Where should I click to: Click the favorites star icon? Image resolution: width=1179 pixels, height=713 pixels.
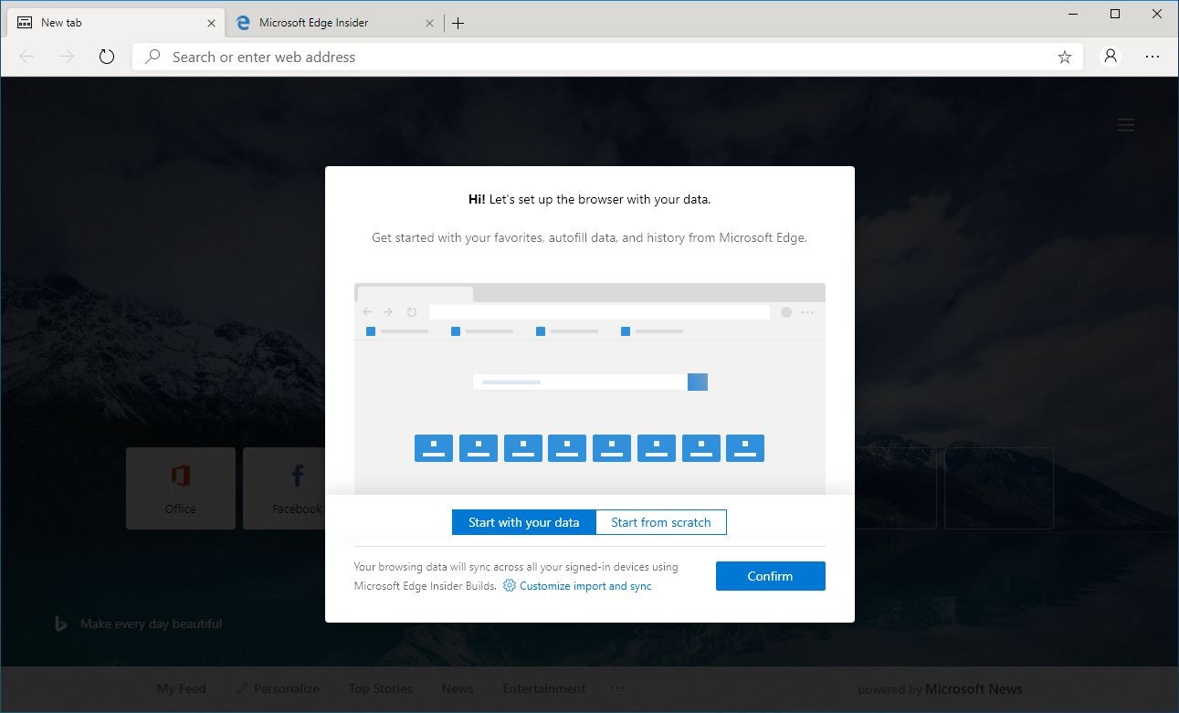[x=1065, y=57]
